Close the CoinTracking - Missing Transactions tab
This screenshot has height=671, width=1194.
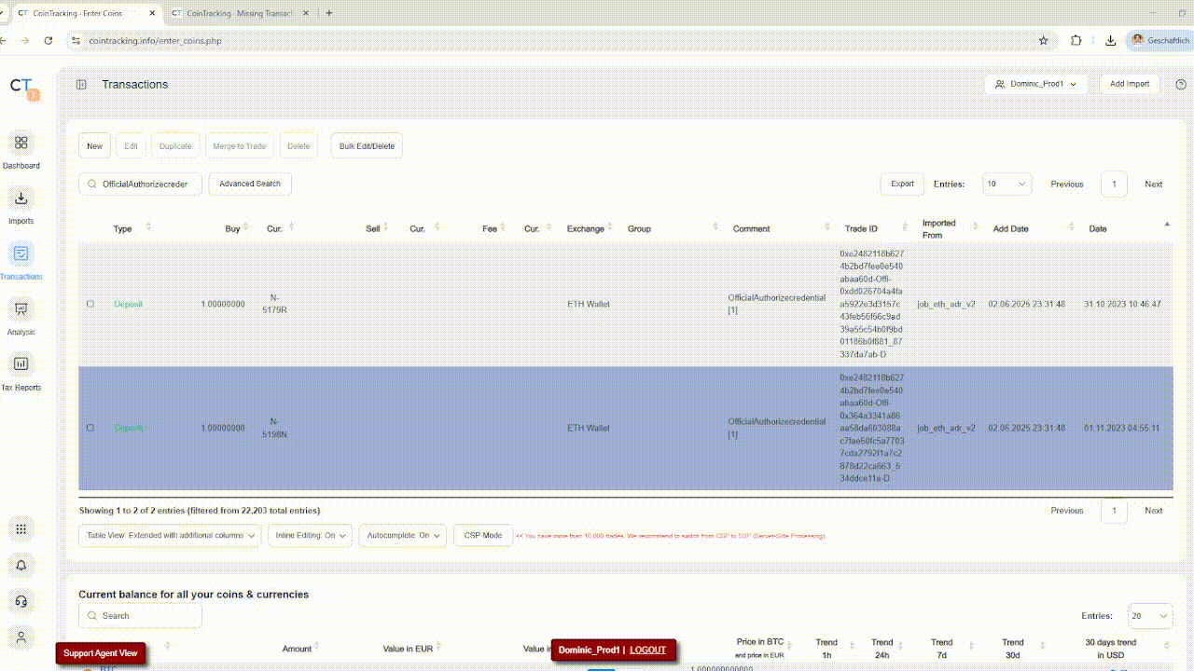point(307,13)
